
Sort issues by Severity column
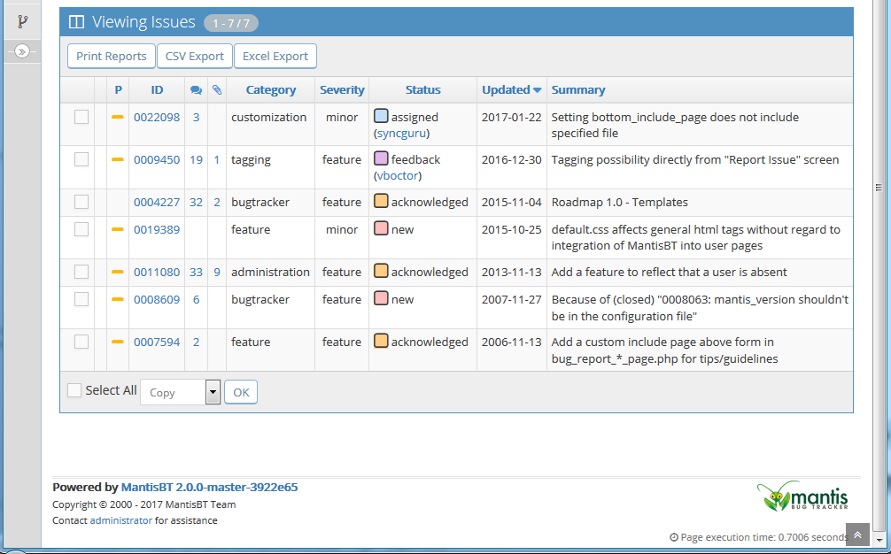342,89
